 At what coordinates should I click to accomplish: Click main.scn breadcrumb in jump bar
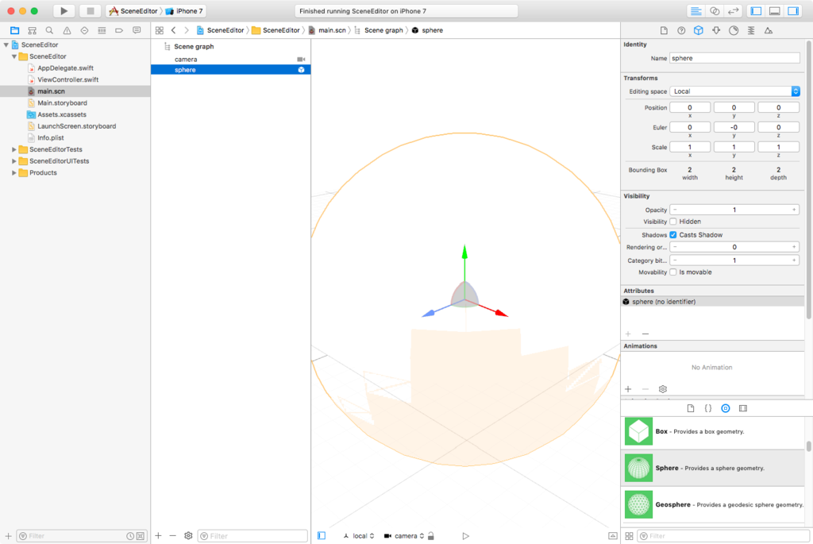tap(327, 31)
